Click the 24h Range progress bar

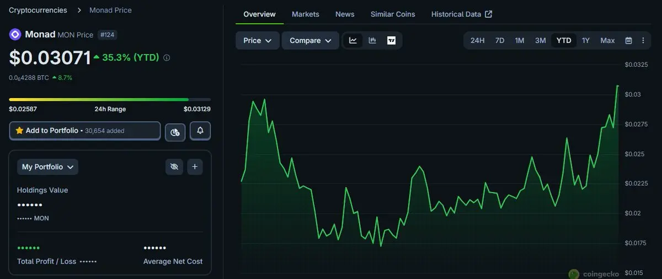coord(110,99)
